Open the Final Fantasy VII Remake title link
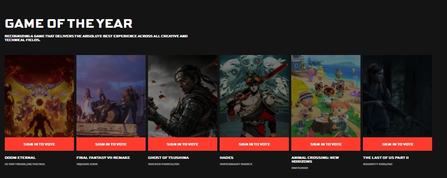This screenshot has height=178, width=447. coord(103,157)
